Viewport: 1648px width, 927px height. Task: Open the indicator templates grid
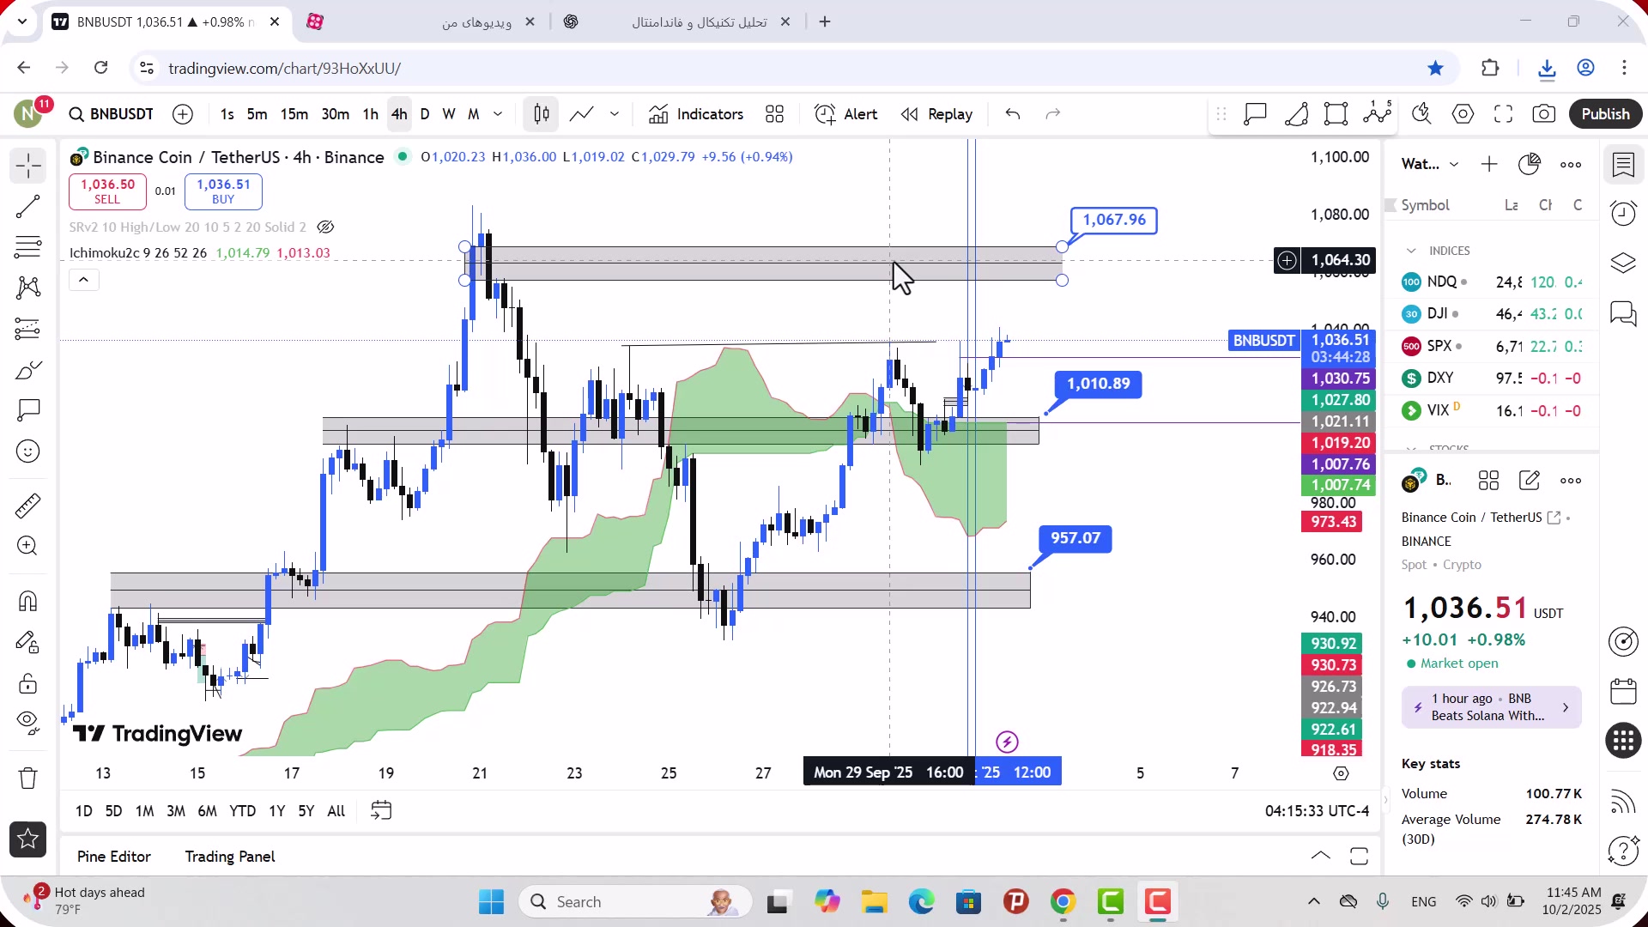pos(775,114)
